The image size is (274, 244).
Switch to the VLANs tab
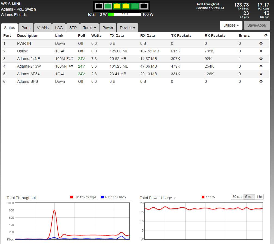43,28
